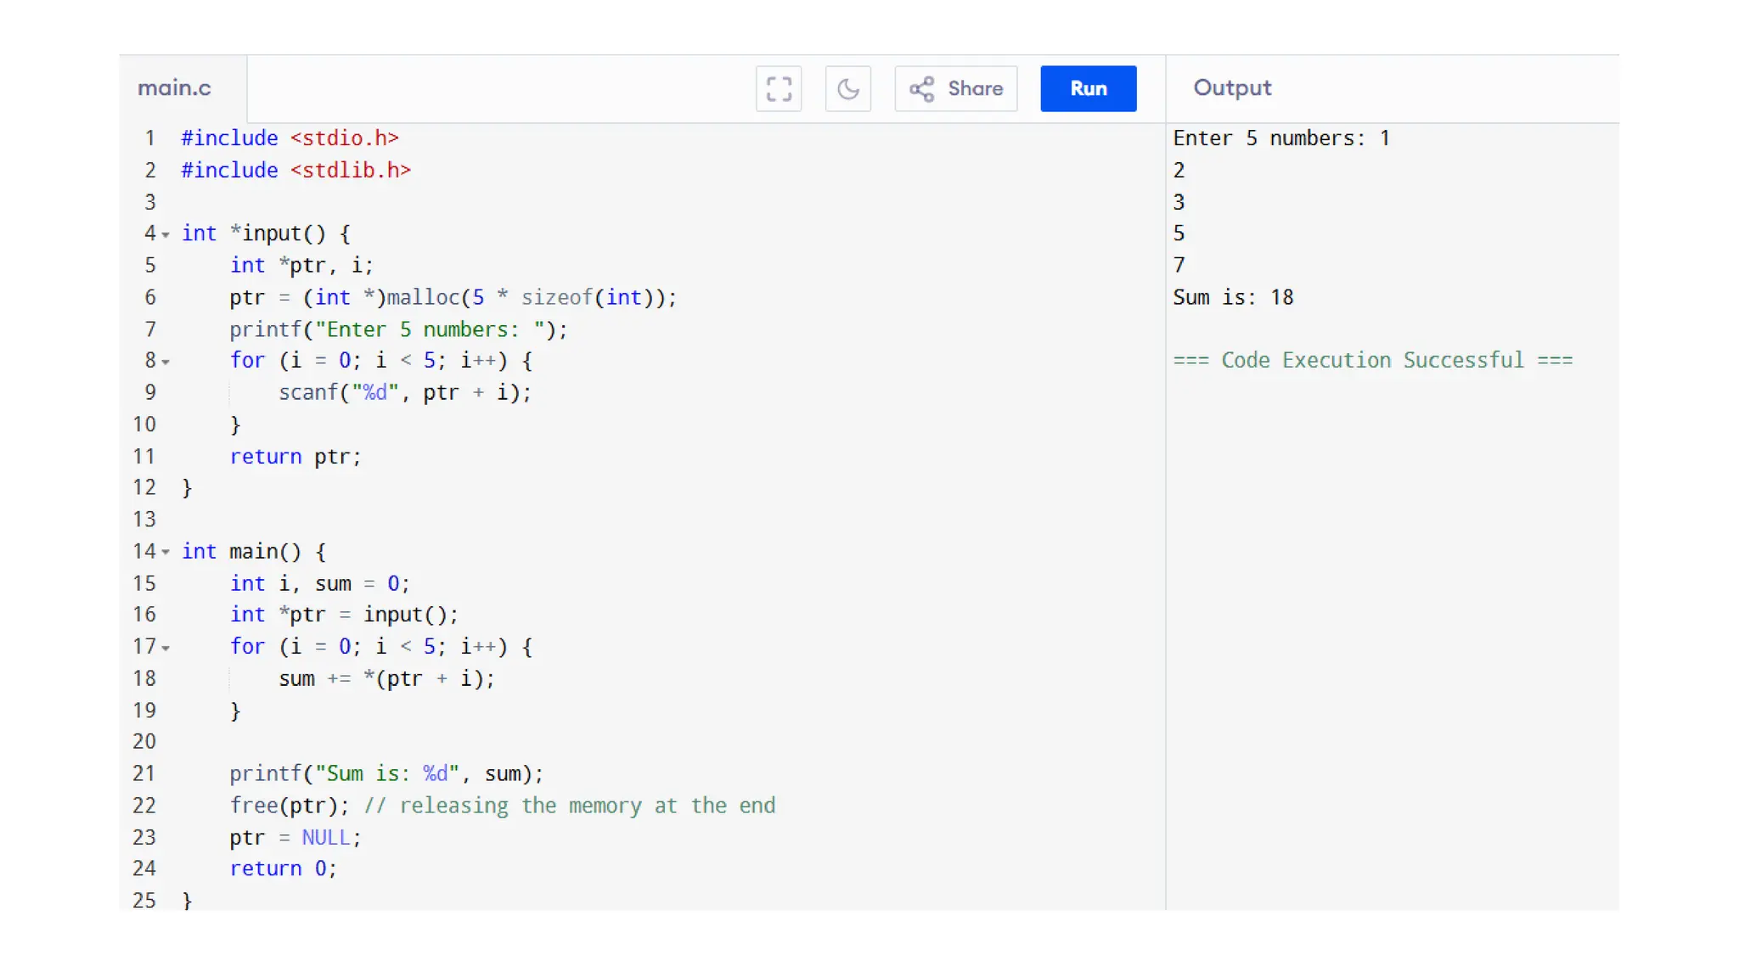Click 'Code Execution Successful' message

point(1372,361)
